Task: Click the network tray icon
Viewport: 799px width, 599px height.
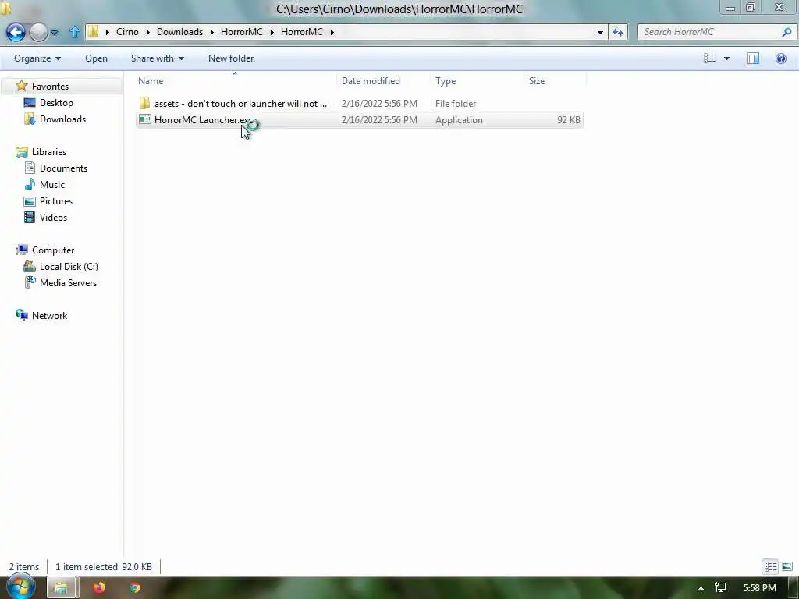Action: [720, 588]
